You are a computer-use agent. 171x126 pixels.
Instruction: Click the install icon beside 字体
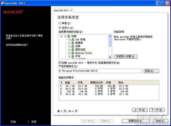tap(73, 56)
